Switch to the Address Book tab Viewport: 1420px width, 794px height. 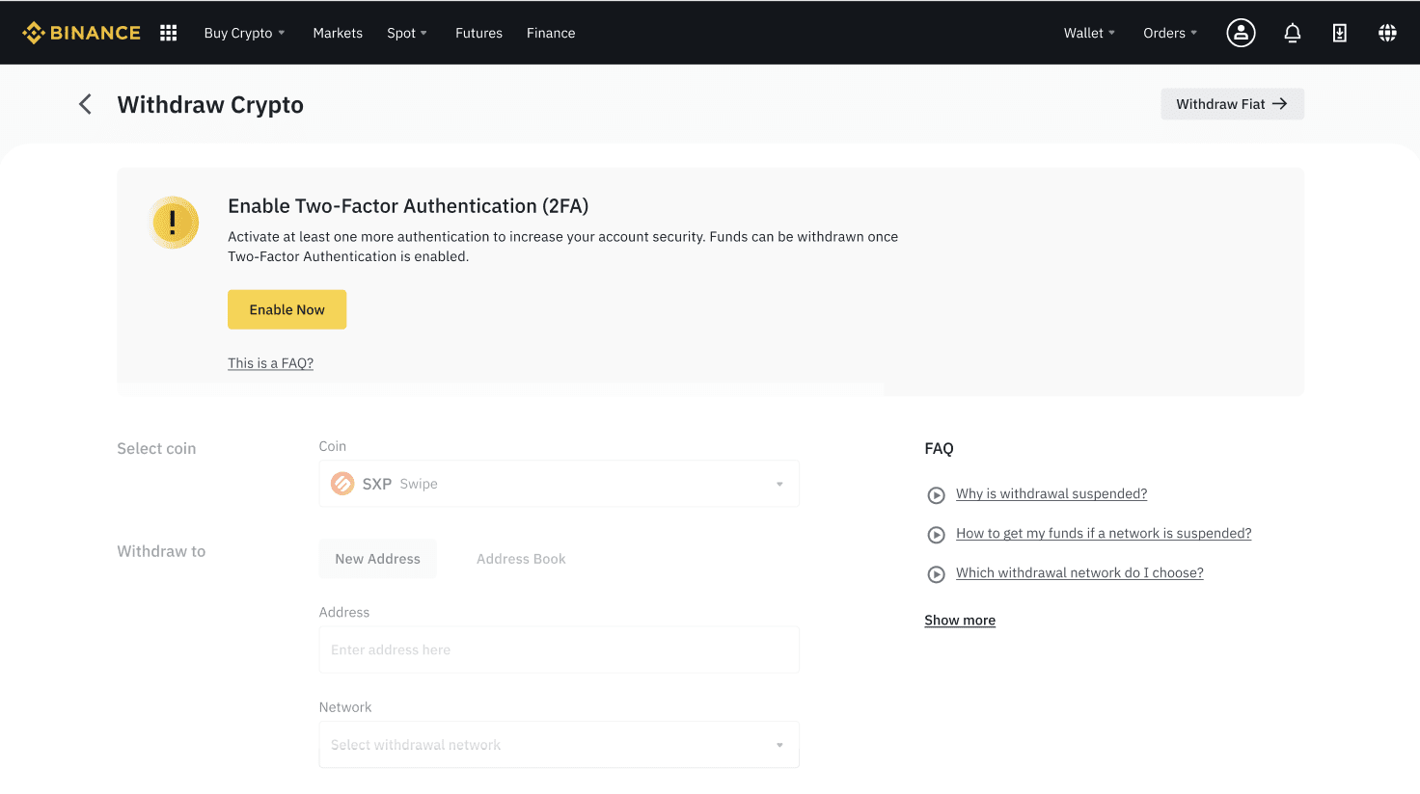pos(521,559)
